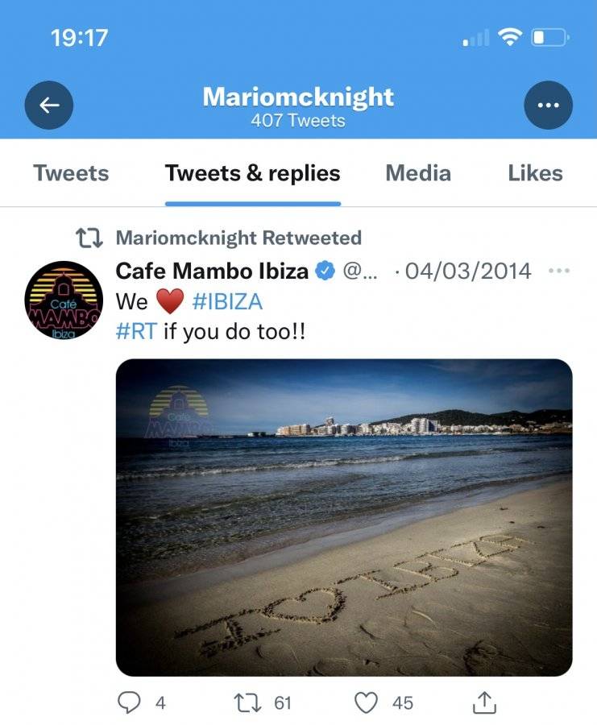Open the tweet's three-dot overflow menu
Viewport: 597px width, 725px height.
click(x=559, y=271)
